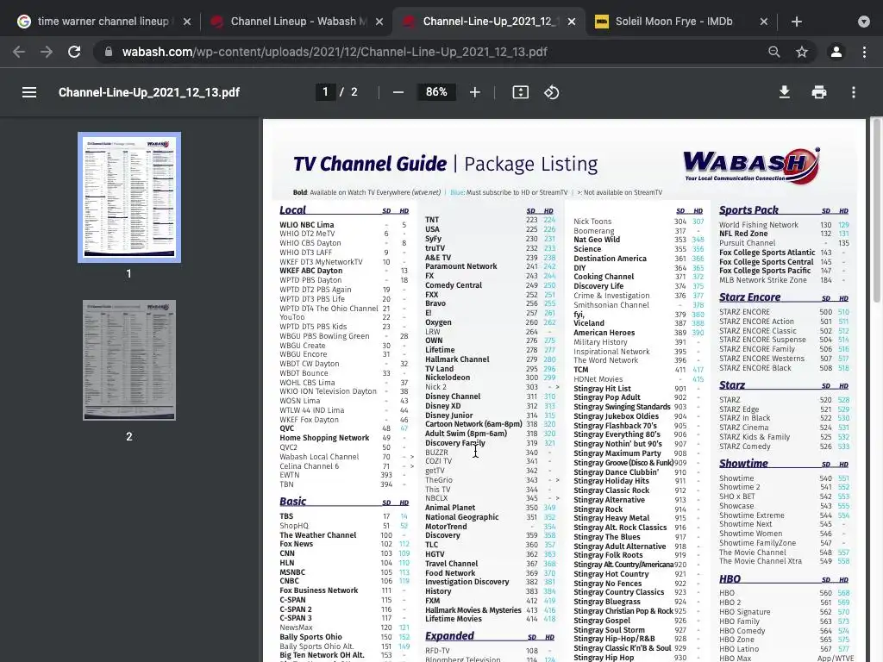883x662 pixels.
Task: Close the Channel-Line-Up_2021_12 tab
Action: click(x=572, y=22)
